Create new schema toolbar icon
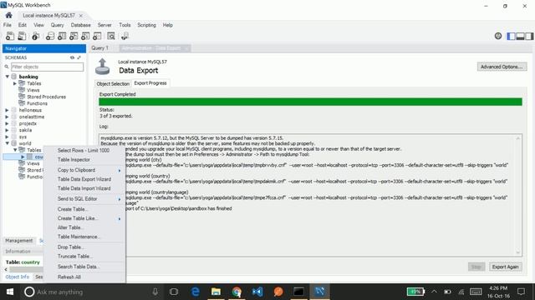Viewport: 535px width, 300px height. pos(50,36)
